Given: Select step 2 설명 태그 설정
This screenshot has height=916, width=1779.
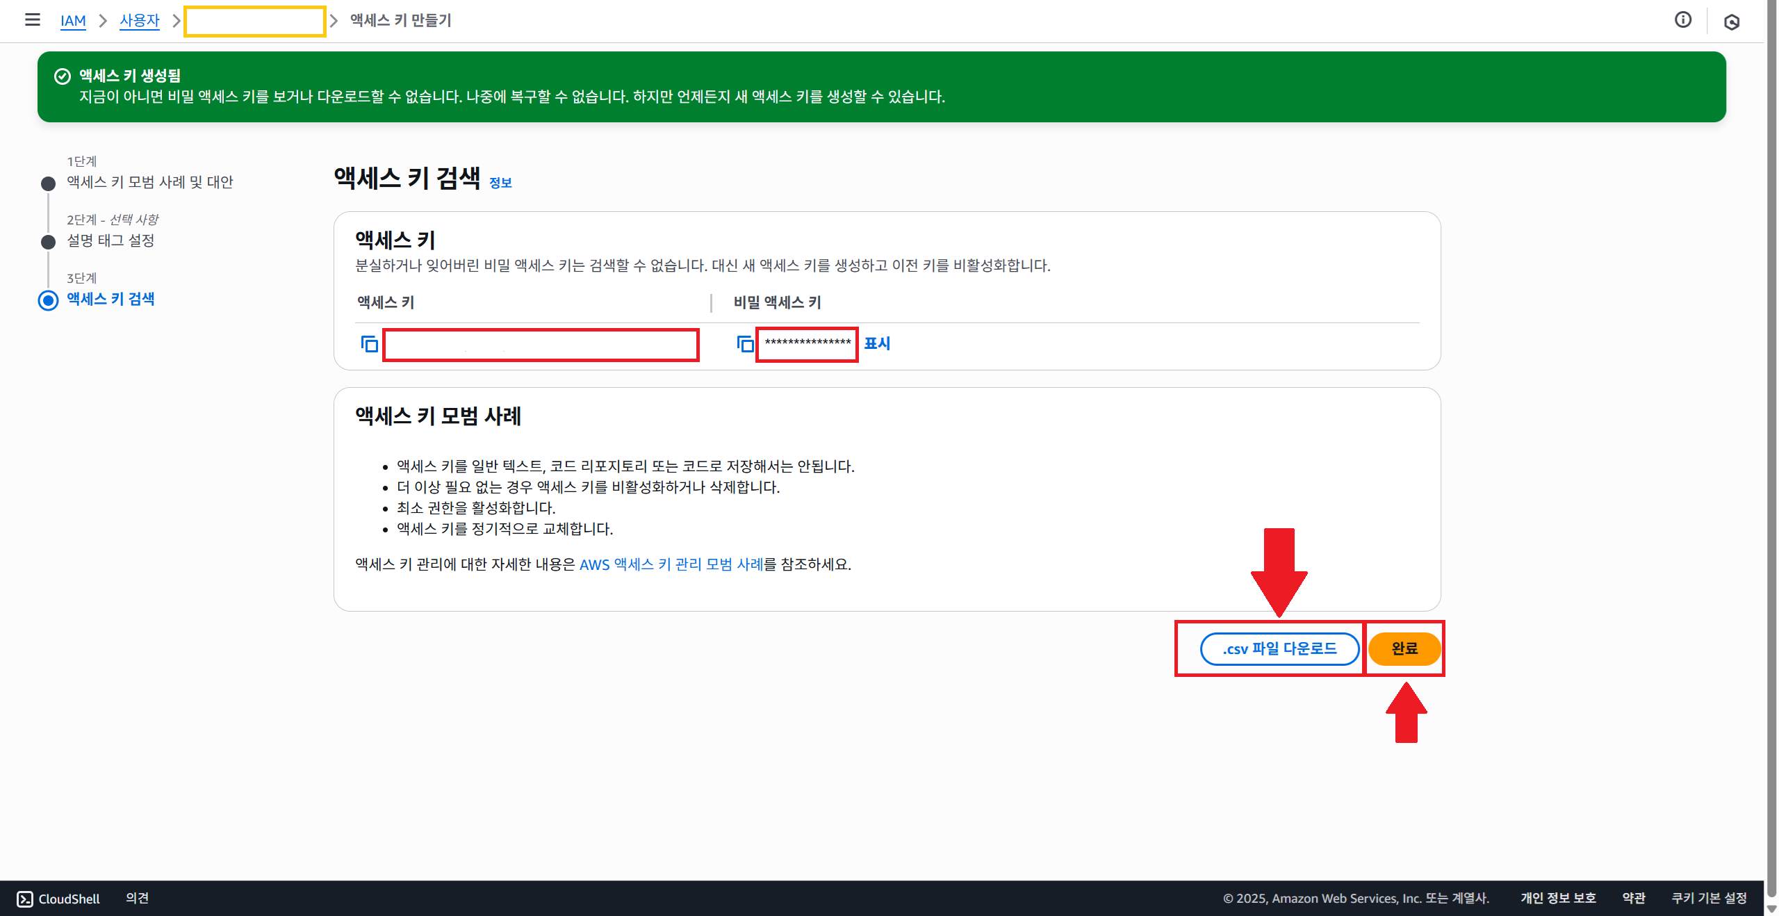Looking at the screenshot, I should click(110, 240).
